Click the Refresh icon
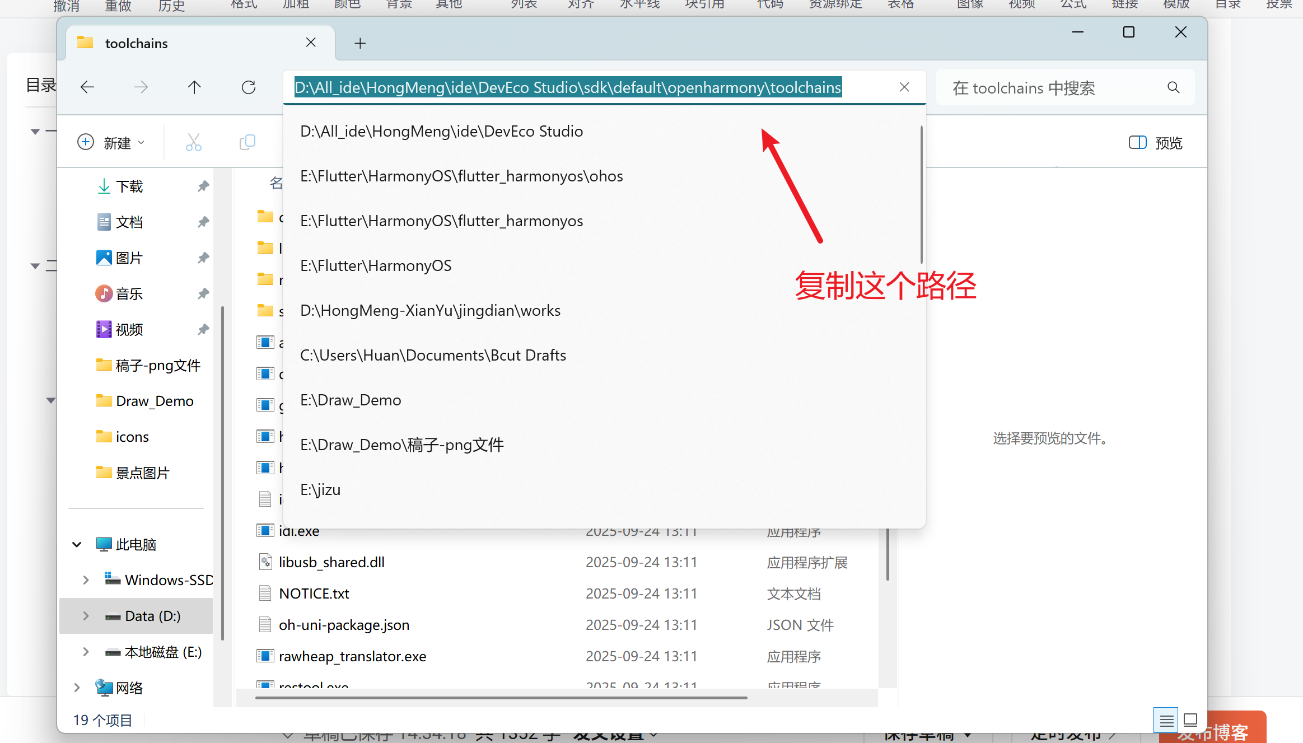This screenshot has height=743, width=1303. pos(249,87)
